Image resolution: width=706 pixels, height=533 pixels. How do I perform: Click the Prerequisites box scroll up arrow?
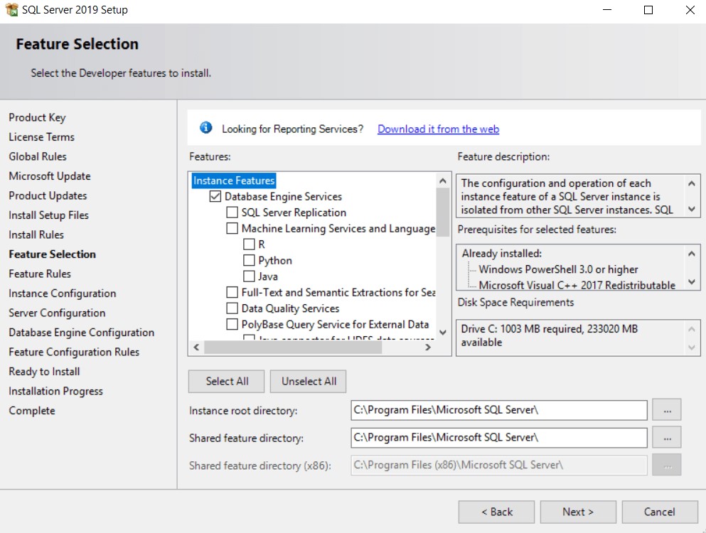pyautogui.click(x=692, y=254)
